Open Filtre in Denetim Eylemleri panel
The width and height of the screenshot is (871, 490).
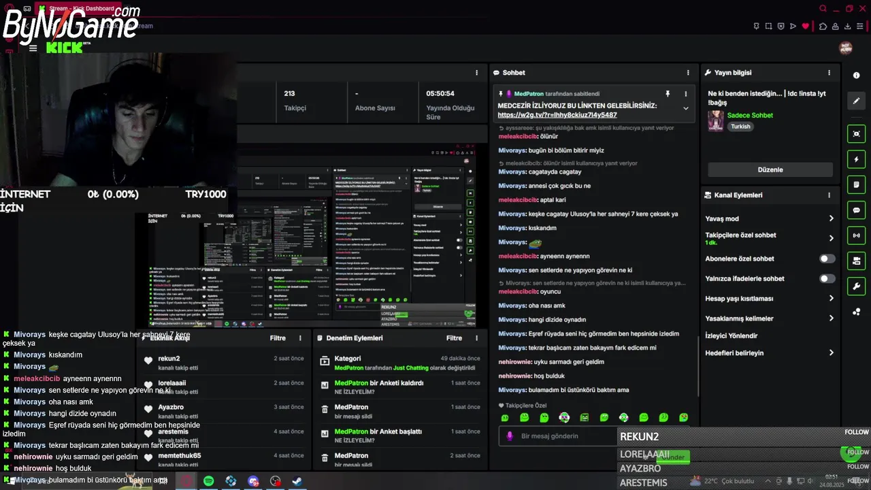(454, 338)
